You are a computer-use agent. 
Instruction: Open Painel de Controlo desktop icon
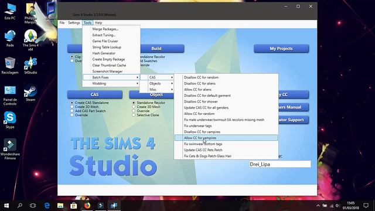[10, 95]
